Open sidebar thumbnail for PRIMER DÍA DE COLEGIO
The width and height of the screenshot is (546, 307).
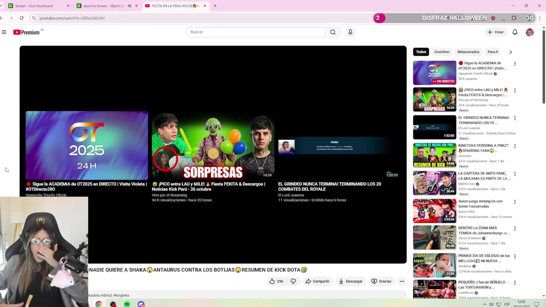434,265
